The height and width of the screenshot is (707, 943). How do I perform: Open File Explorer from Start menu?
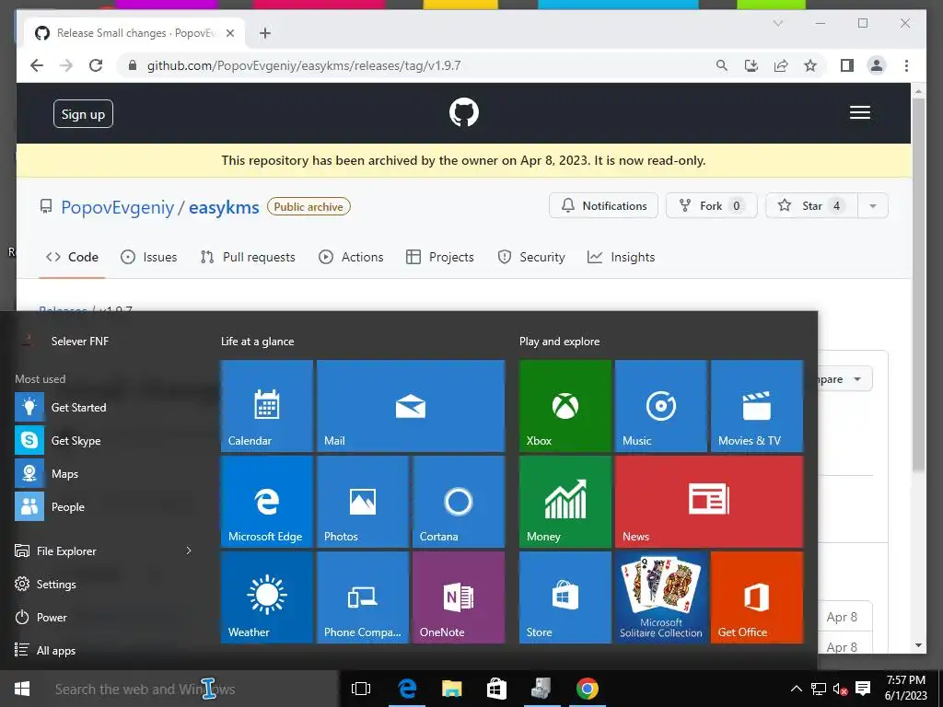pos(66,551)
